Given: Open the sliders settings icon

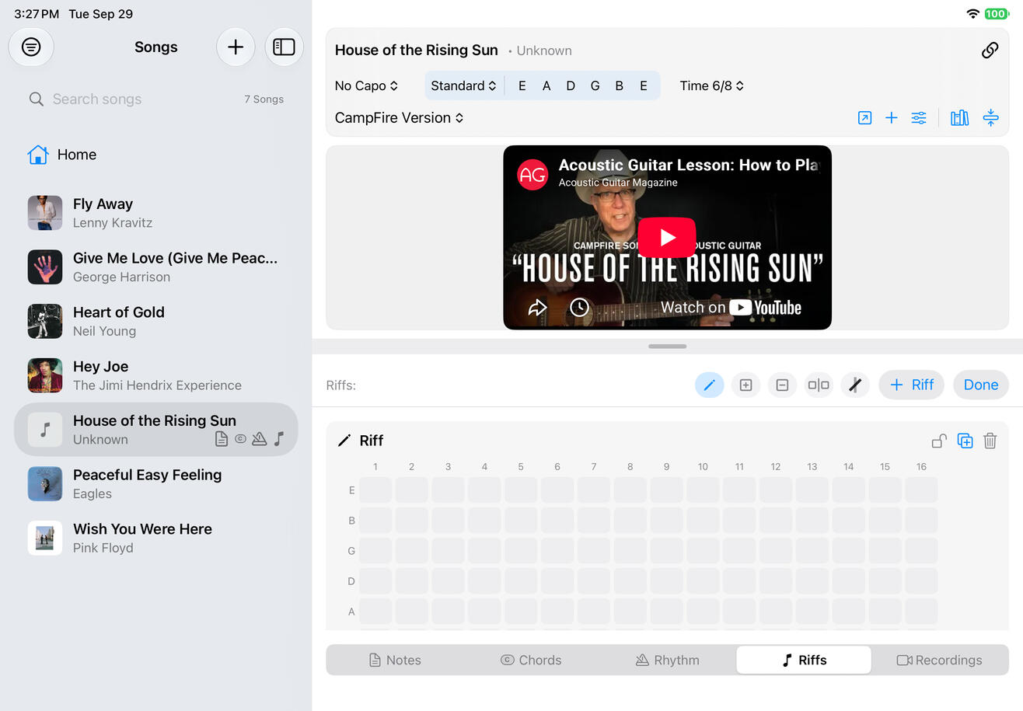Looking at the screenshot, I should tap(919, 118).
